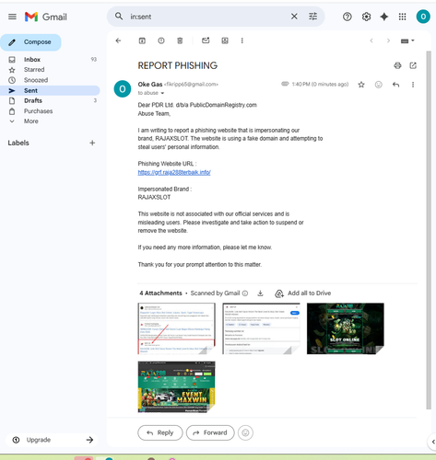Report this email as spam
Image resolution: width=436 pixels, height=460 pixels.
[x=161, y=40]
